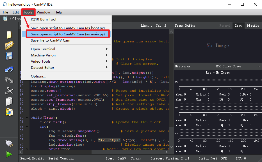Click the clock.tick() code on line 21
Viewport: 262px width, 162px height.
pyautogui.click(x=53, y=122)
